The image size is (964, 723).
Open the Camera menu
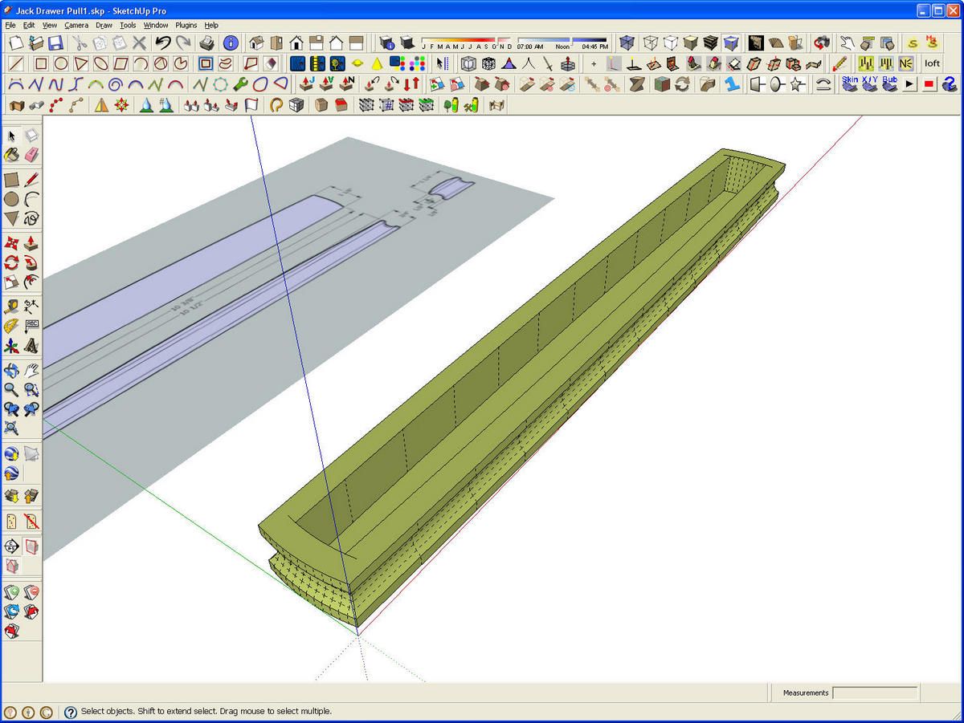click(x=76, y=25)
